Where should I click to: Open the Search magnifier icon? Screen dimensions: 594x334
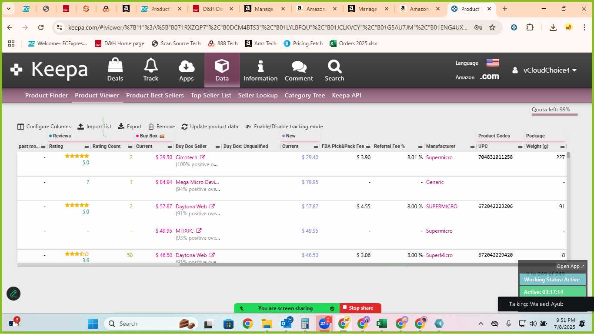point(334,70)
